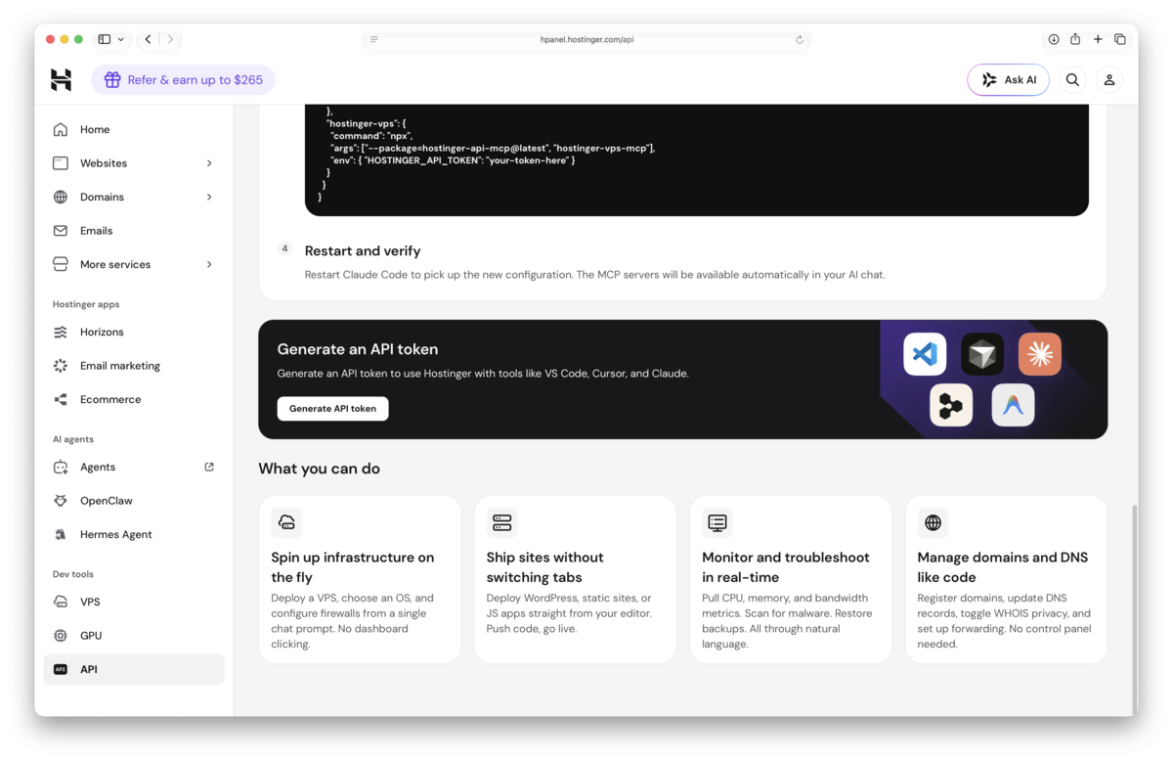
Task: Reload the page with refresh icon
Action: 800,39
